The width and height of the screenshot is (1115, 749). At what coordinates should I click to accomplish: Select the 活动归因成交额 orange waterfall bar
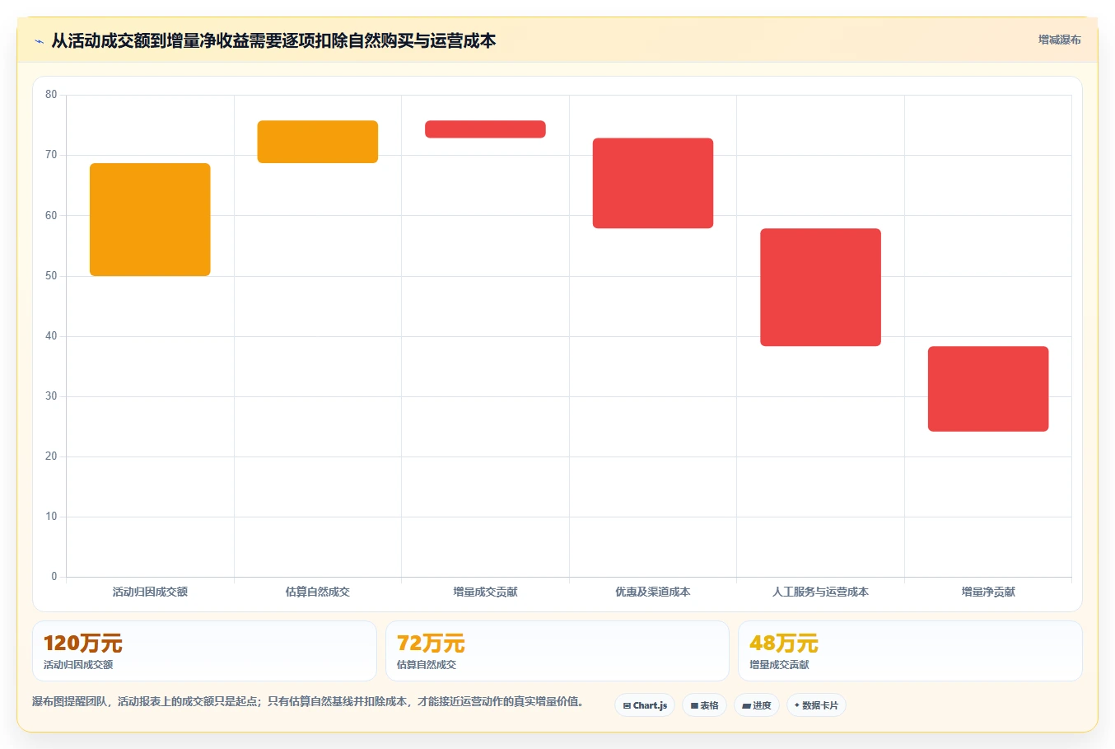[x=150, y=219]
